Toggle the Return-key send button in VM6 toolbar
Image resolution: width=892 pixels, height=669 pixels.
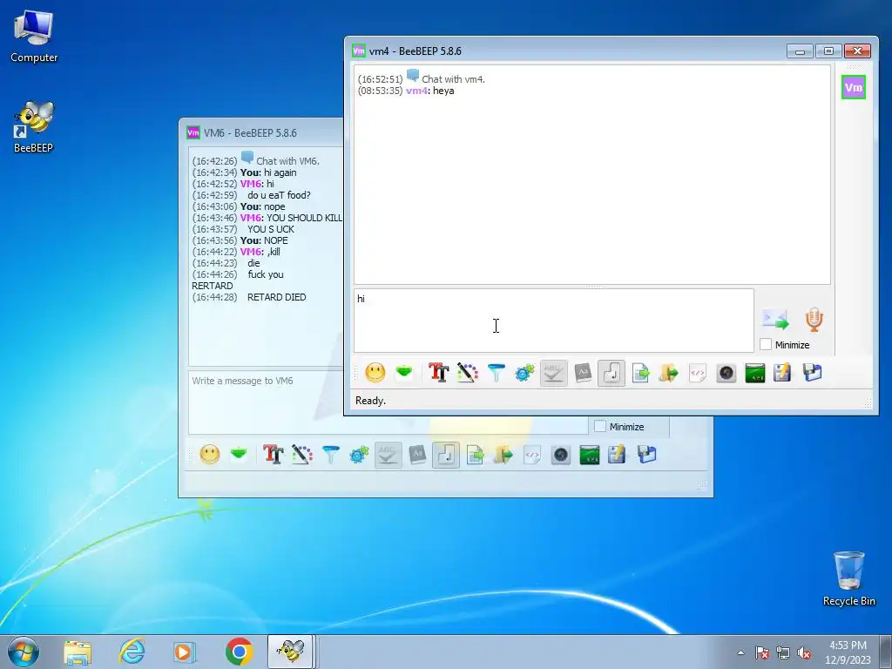(x=446, y=455)
